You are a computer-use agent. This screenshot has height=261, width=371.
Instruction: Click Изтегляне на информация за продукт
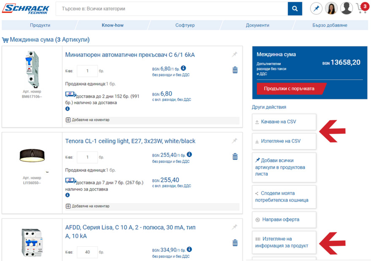(284, 242)
